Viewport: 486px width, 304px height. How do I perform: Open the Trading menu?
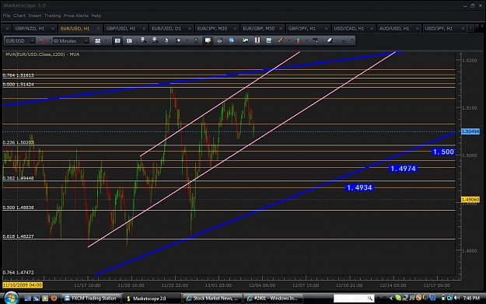[x=52, y=16]
